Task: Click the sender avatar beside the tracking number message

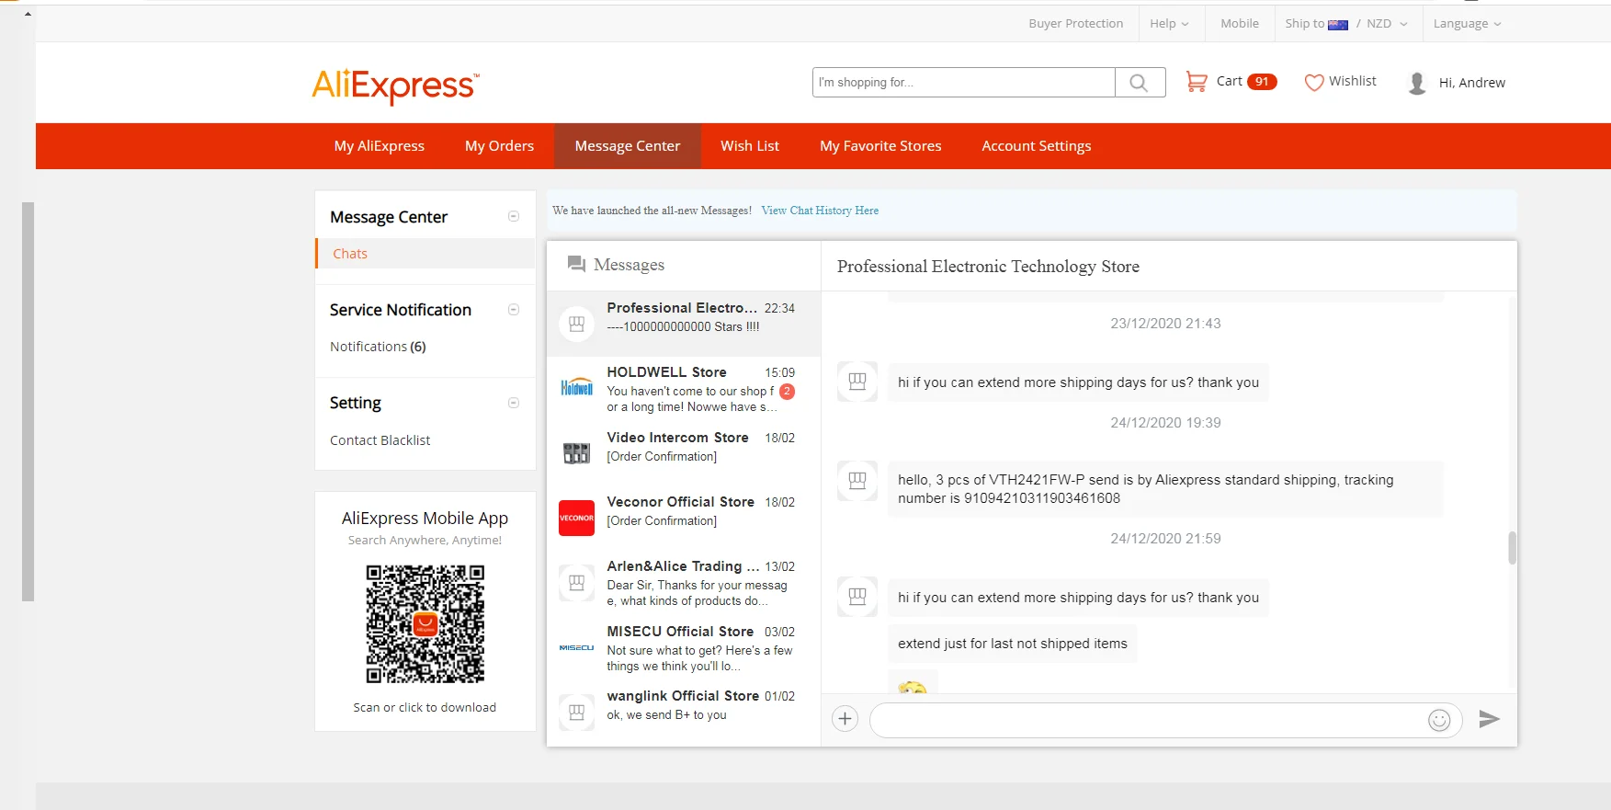Action: click(x=857, y=481)
